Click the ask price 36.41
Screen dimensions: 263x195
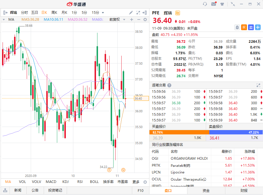[x=214, y=138]
